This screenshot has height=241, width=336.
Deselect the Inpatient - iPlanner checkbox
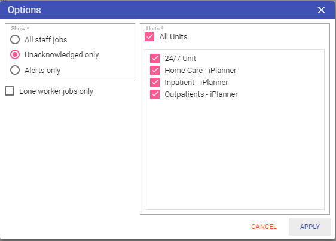[155, 83]
